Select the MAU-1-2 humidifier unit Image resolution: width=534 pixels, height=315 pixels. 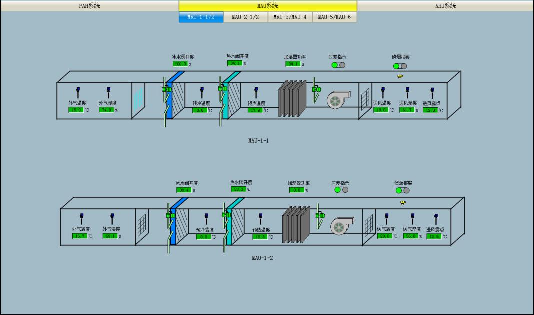point(296,225)
